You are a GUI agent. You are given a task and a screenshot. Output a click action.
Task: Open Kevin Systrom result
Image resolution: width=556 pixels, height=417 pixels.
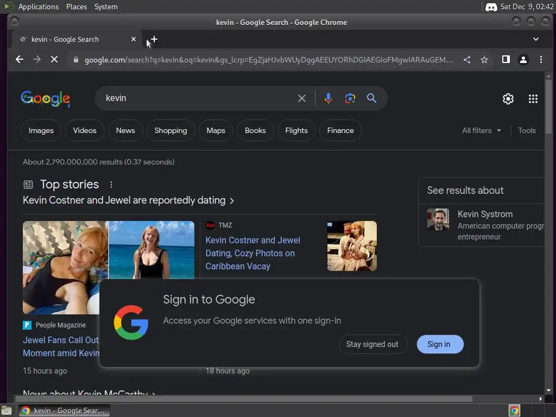pos(485,214)
